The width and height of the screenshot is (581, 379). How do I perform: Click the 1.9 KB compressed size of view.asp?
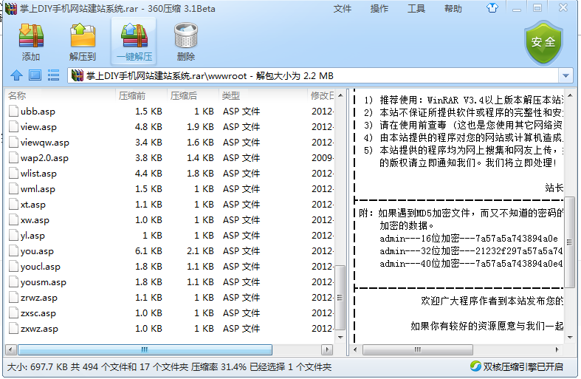pyautogui.click(x=201, y=127)
